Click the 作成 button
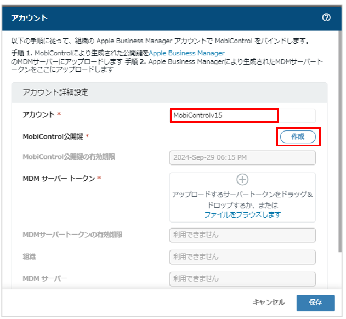This screenshot has width=346, height=319. (298, 136)
